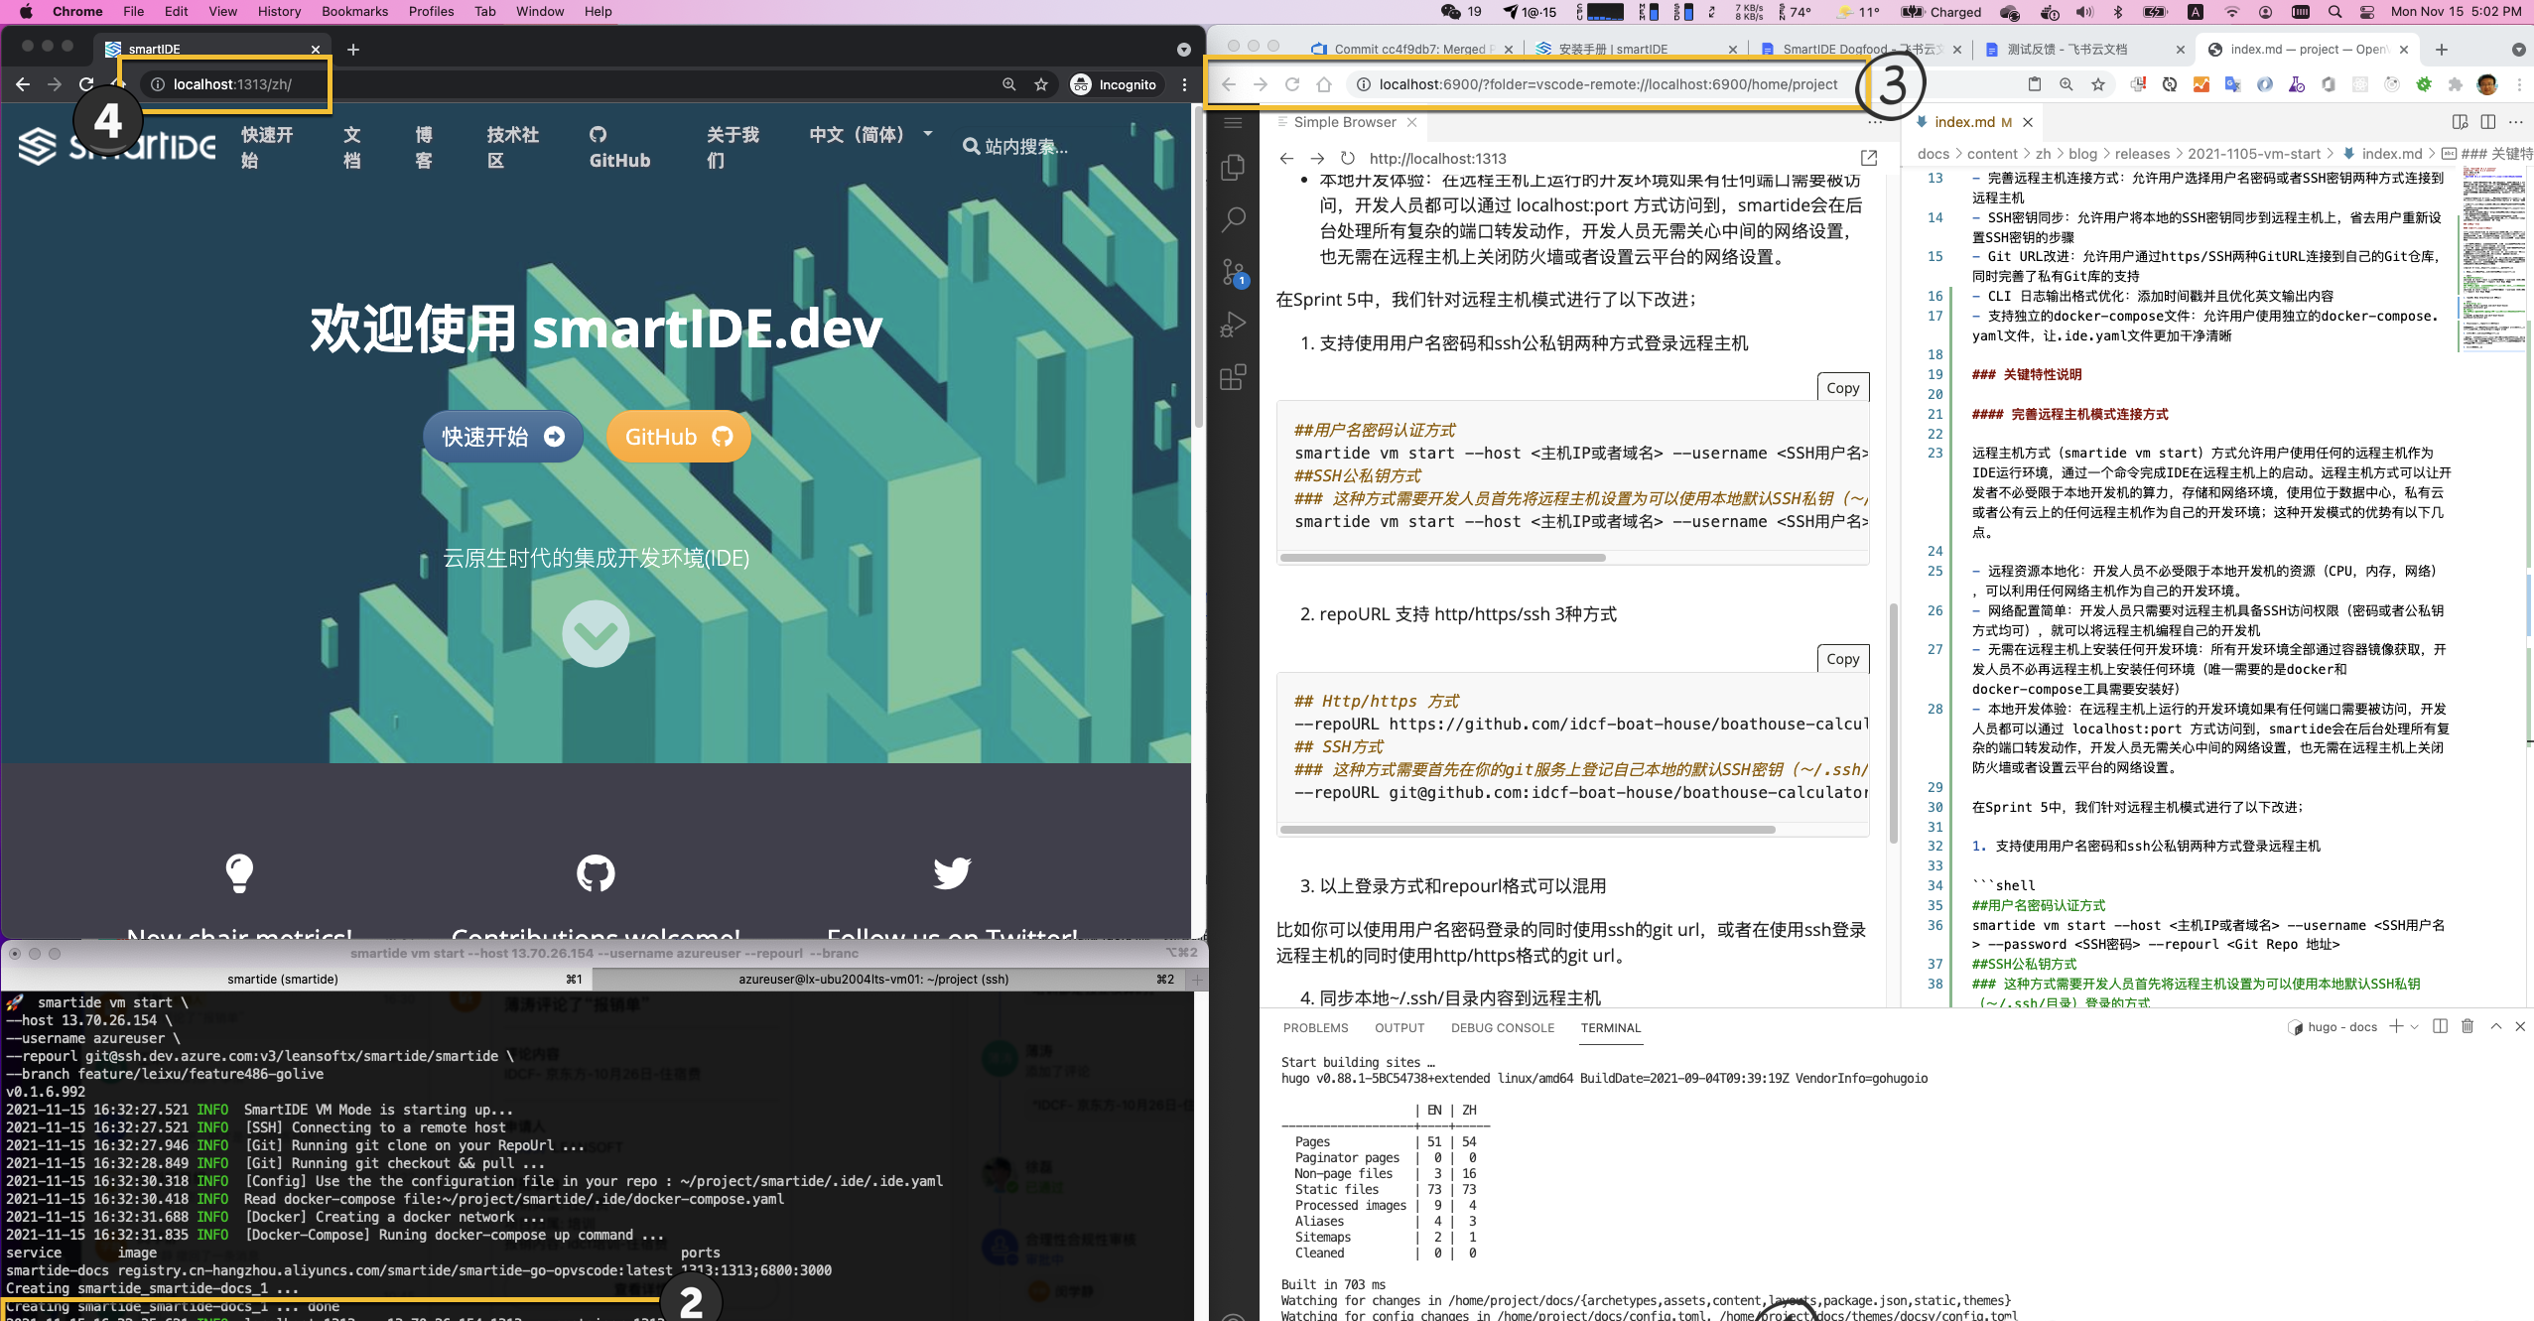Click Wi-Fi icon in menu bar
The height and width of the screenshot is (1321, 2534).
click(2232, 12)
